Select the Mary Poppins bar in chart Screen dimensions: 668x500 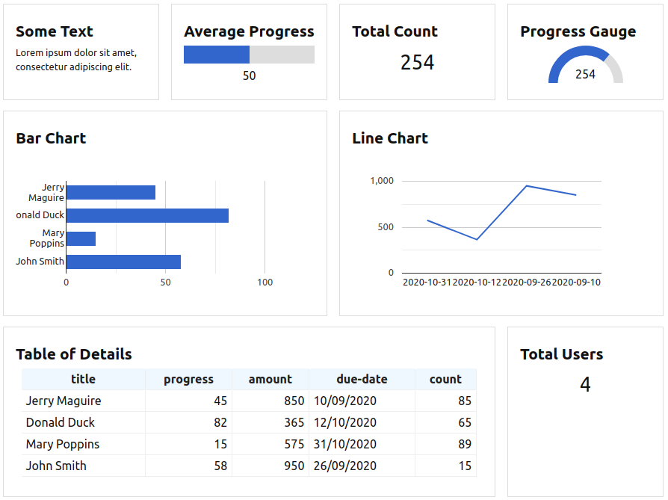pyautogui.click(x=81, y=239)
